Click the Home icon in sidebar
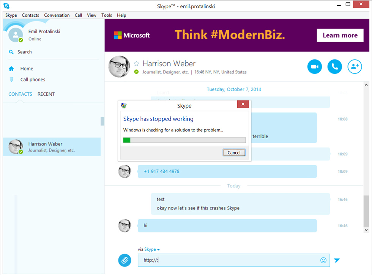 (11, 69)
